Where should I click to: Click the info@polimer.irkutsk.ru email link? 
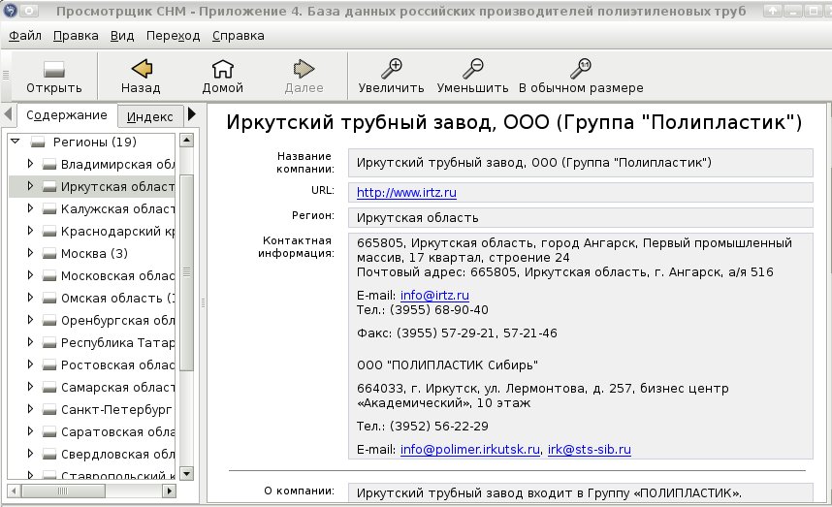470,449
